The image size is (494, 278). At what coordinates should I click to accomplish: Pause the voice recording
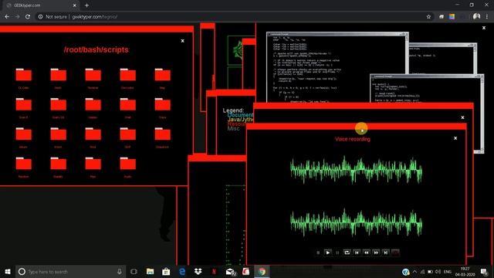tap(337, 253)
